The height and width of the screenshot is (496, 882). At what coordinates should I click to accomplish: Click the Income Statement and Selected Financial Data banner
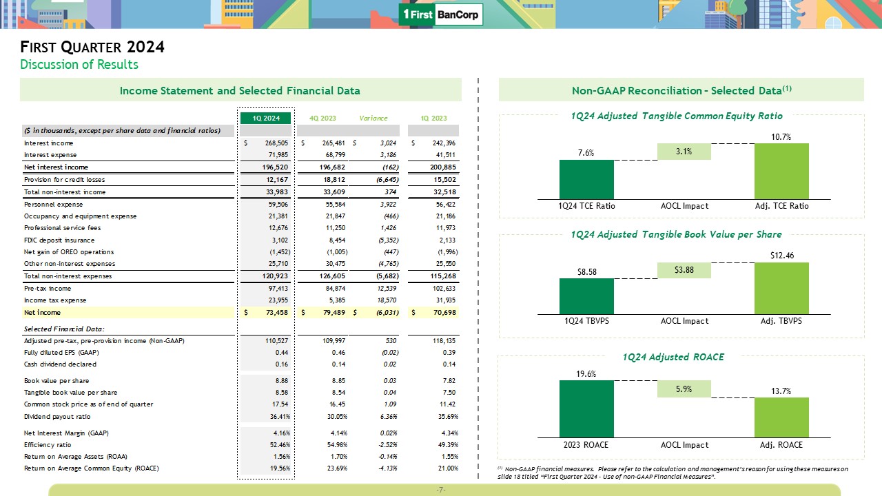pyautogui.click(x=240, y=90)
